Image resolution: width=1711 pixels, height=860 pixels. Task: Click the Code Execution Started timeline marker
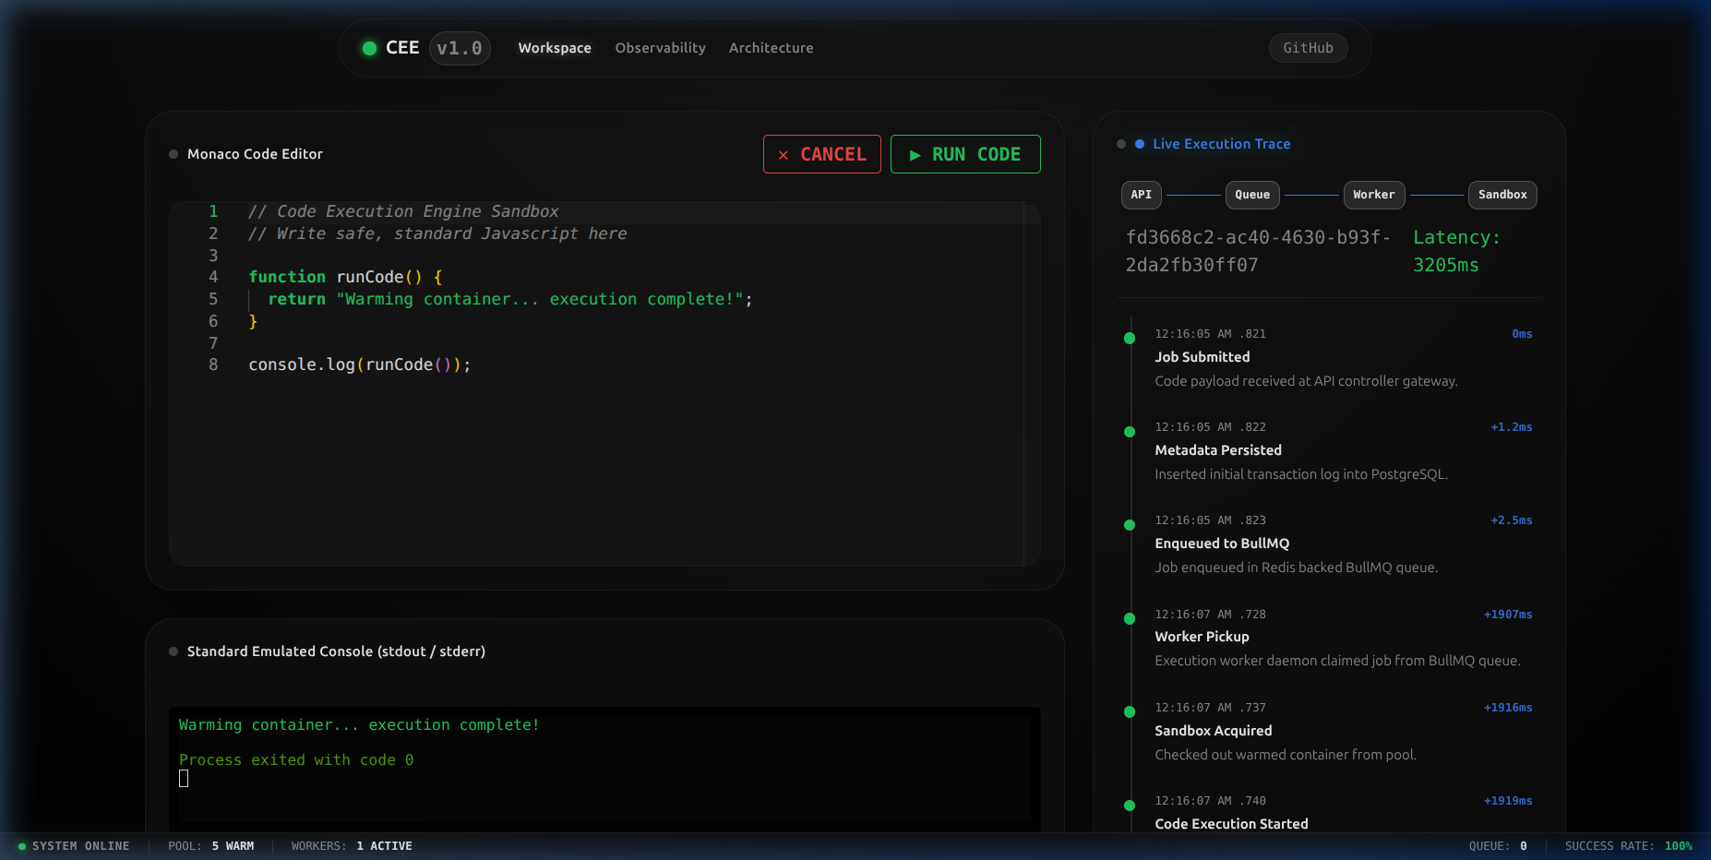pos(1130,806)
